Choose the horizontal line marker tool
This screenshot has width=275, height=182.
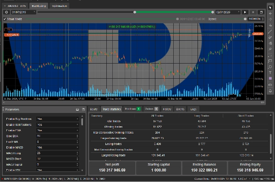point(270,25)
